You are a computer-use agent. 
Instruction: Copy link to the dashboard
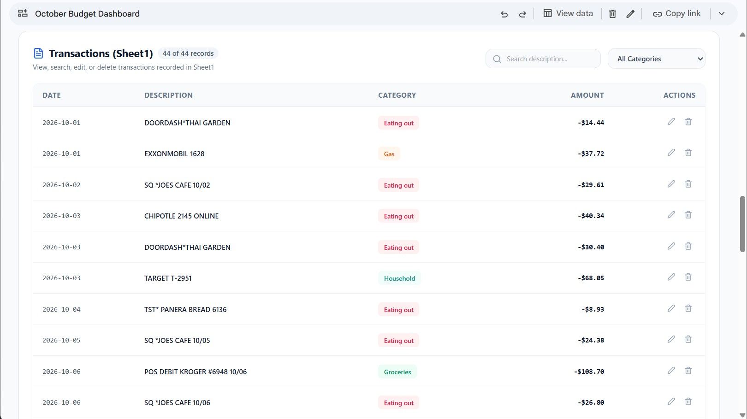pyautogui.click(x=676, y=13)
